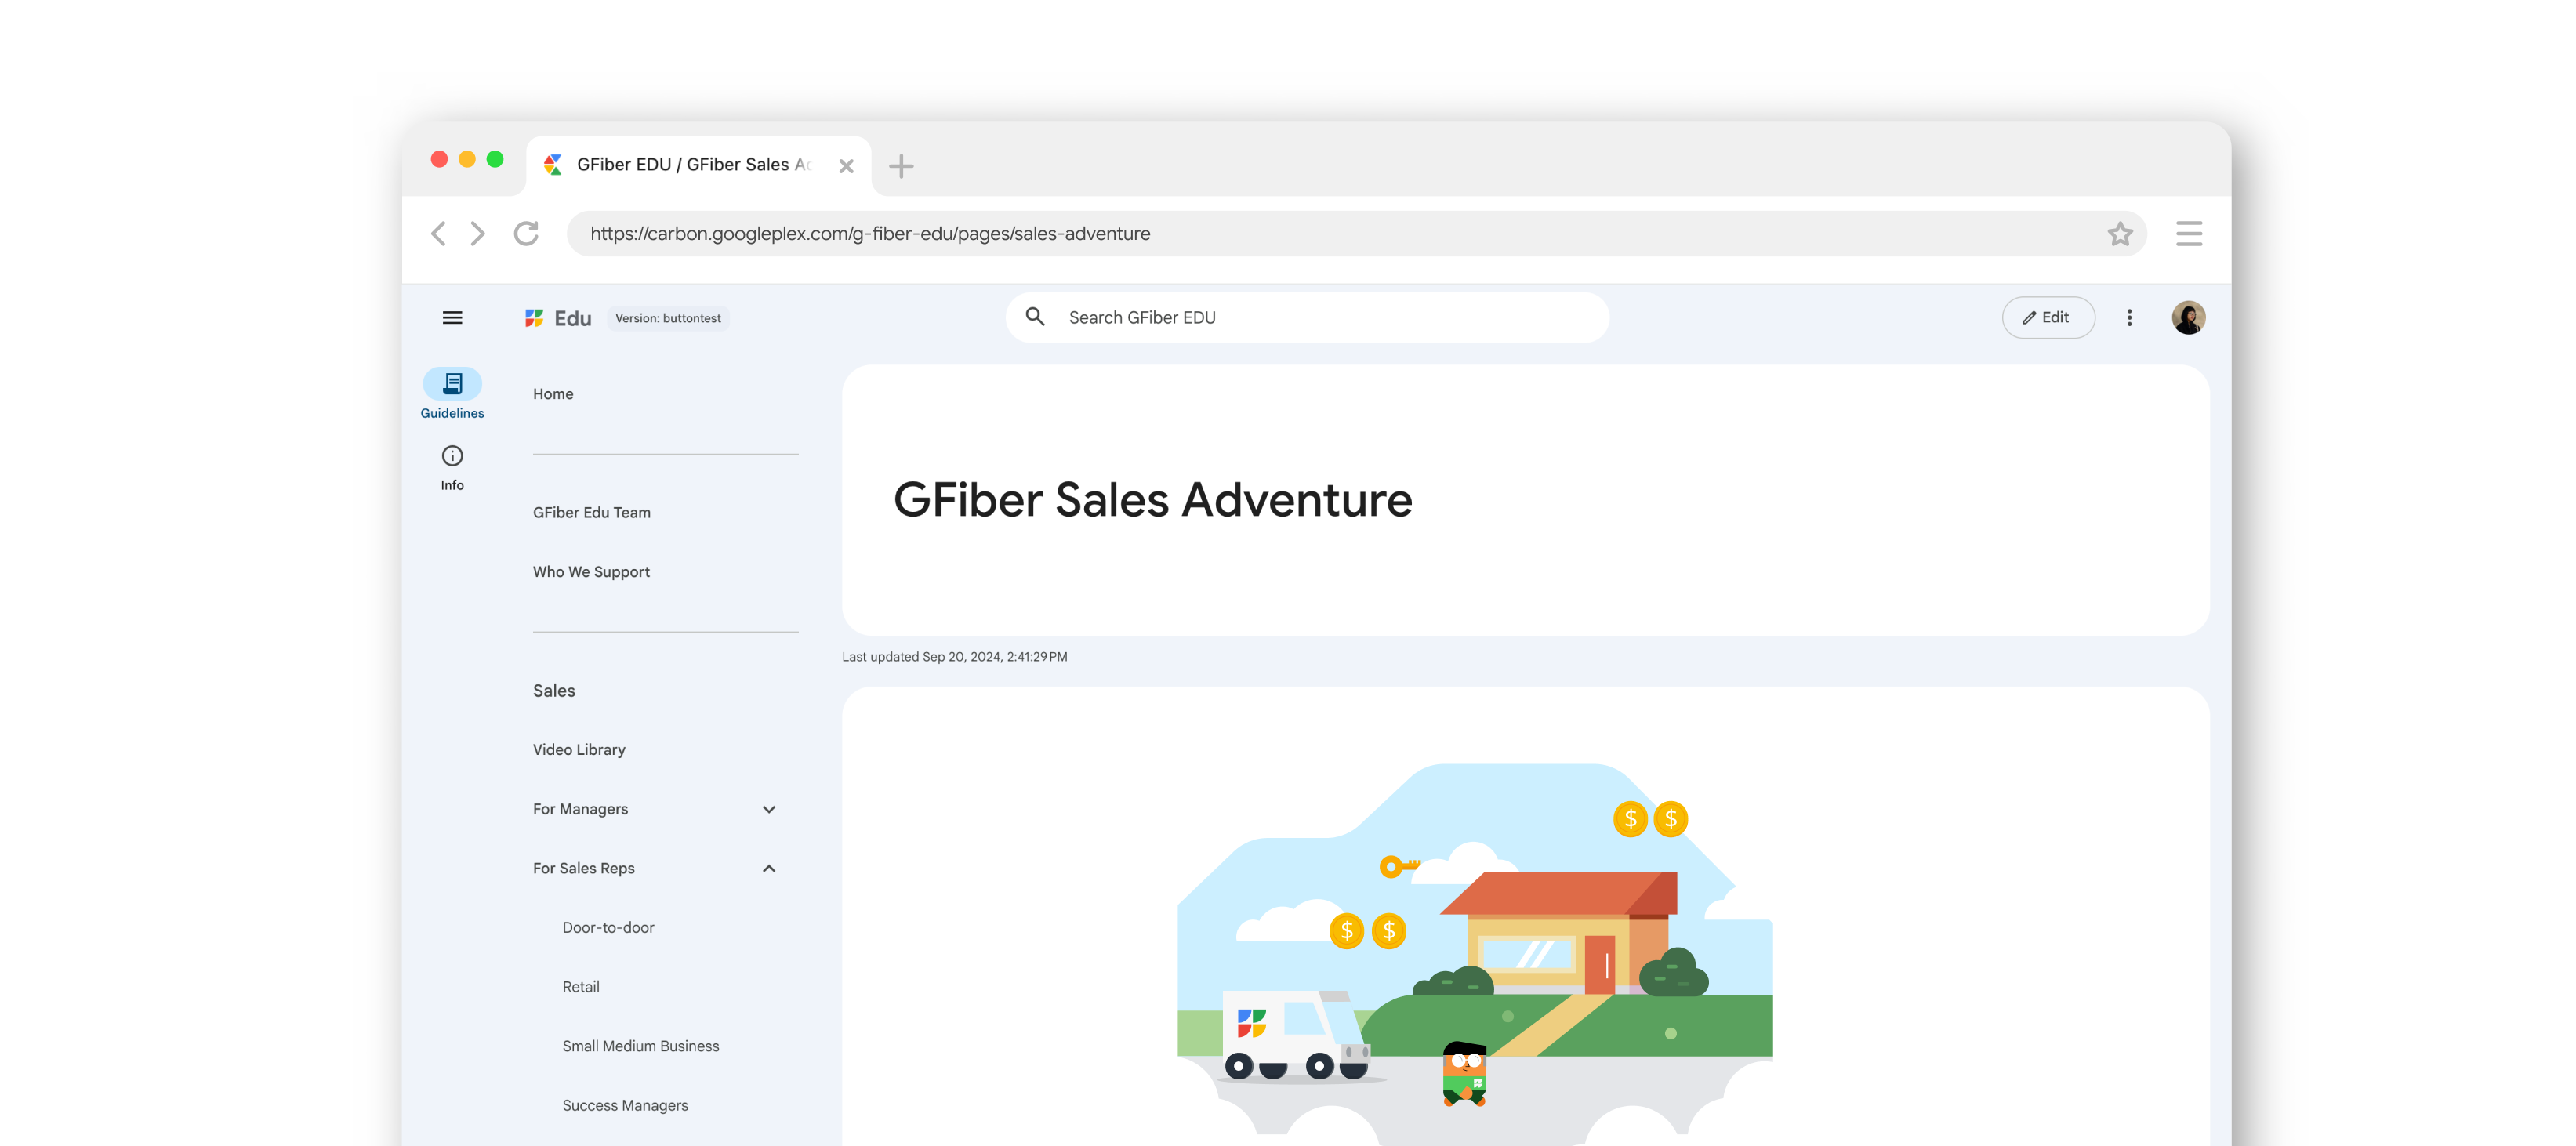This screenshot has height=1146, width=2576.
Task: Collapse the For Sales Reps section
Action: [x=769, y=868]
